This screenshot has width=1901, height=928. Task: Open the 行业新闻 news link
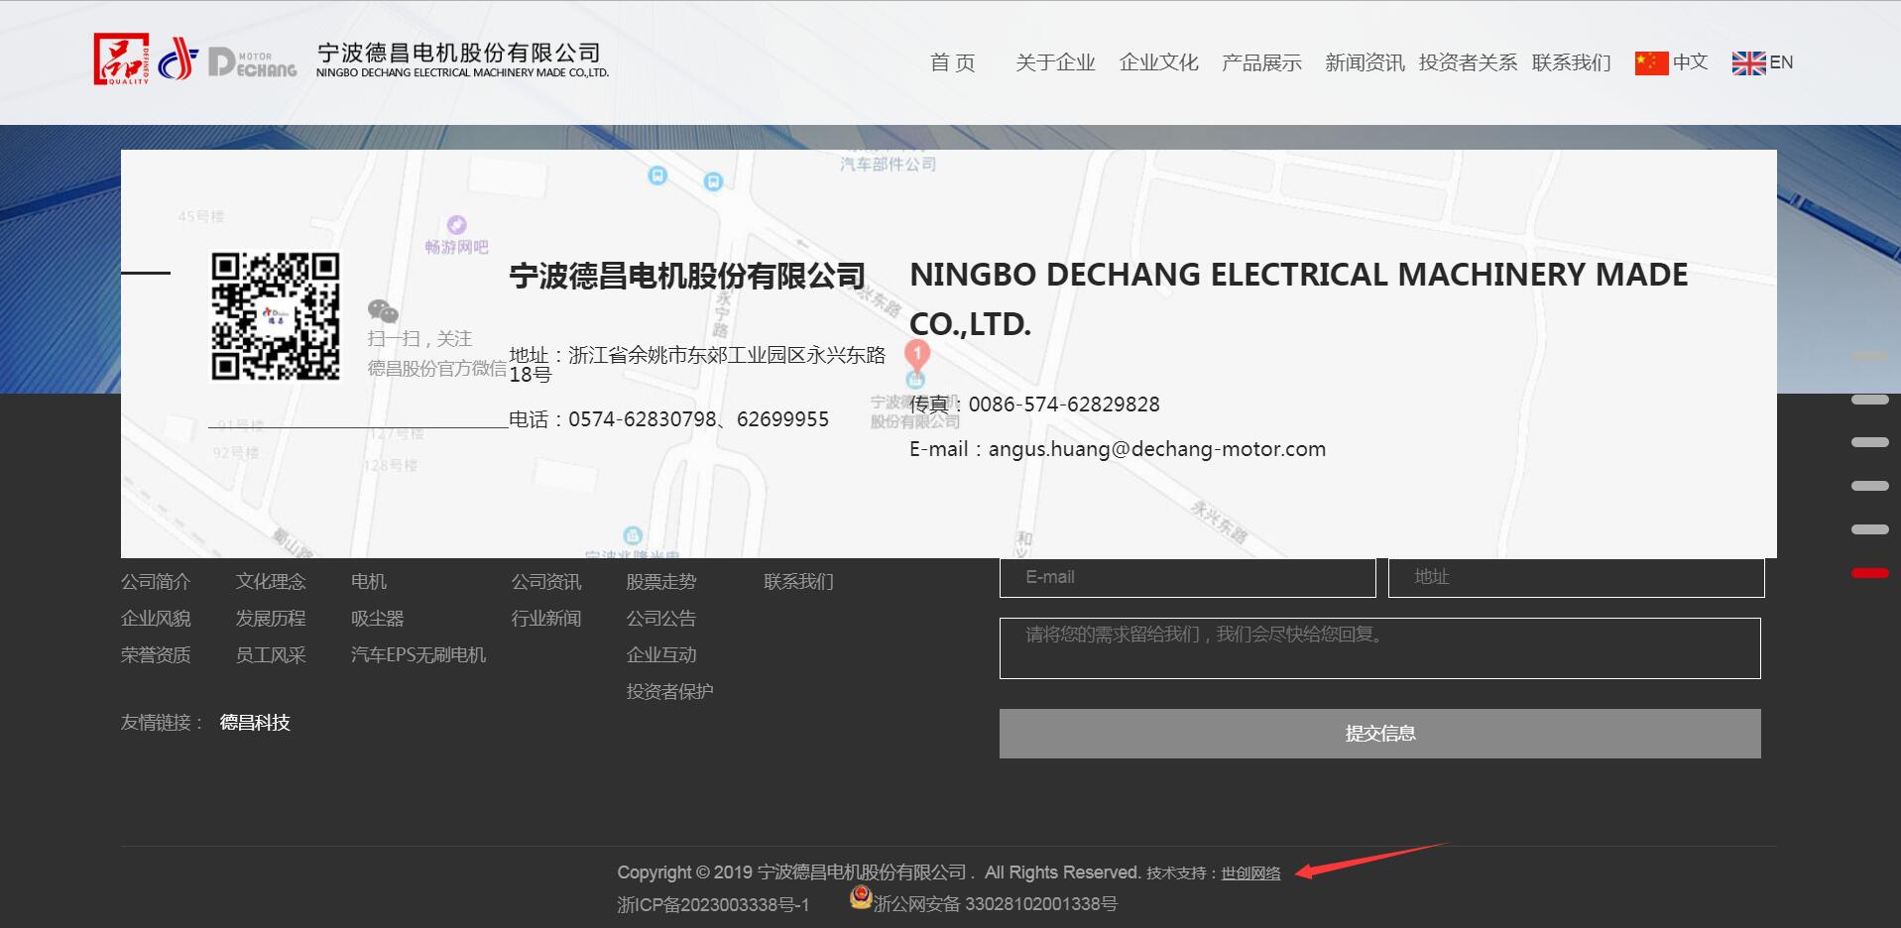point(546,619)
